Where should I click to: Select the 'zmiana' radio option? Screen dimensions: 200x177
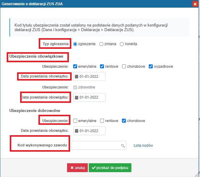(x=101, y=44)
